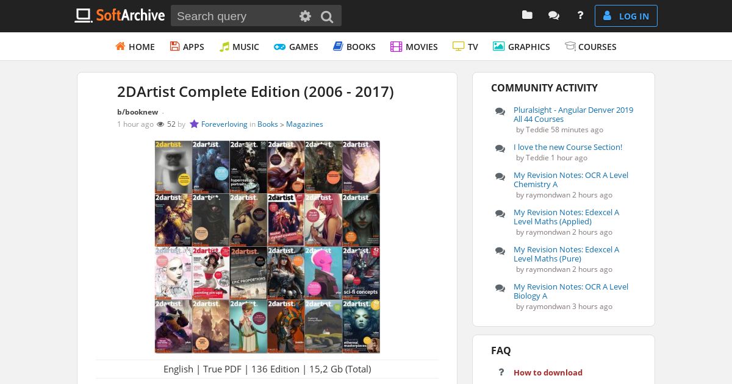732x384 pixels.
Task: Click 'by raymondwan 3 hours ago' text
Action: pos(564,307)
